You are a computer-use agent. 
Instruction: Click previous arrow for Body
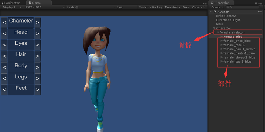(x=4, y=67)
